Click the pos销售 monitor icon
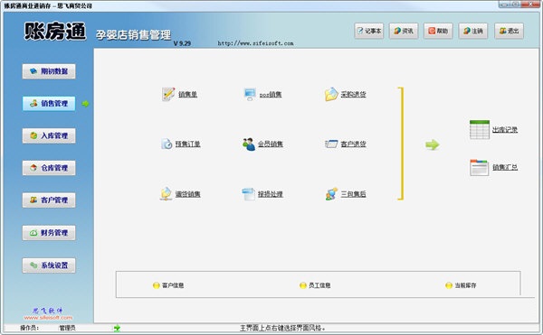 pos(250,94)
